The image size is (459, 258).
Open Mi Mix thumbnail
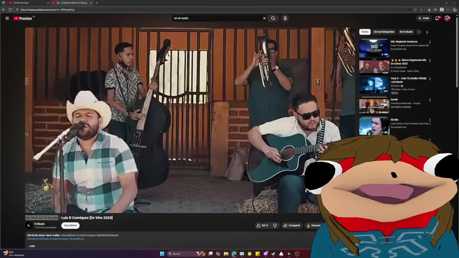click(374, 126)
